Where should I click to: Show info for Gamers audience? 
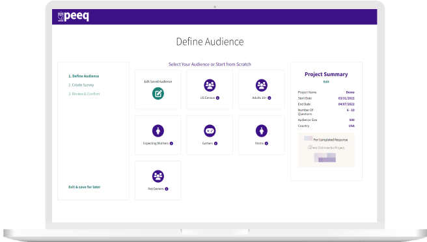[x=215, y=144]
